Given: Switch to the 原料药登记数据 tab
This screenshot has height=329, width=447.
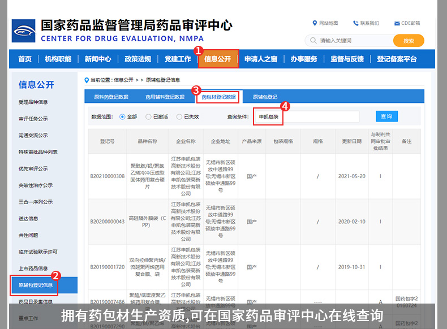Looking at the screenshot, I should tap(111, 97).
